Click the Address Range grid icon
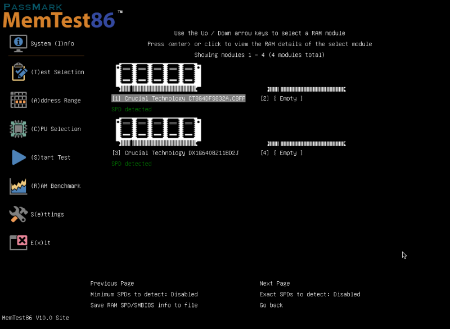The width and height of the screenshot is (450, 329). [x=19, y=100]
